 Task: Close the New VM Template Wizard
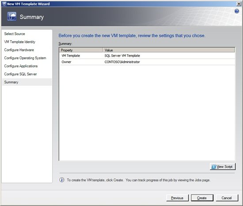[x=239, y=4]
